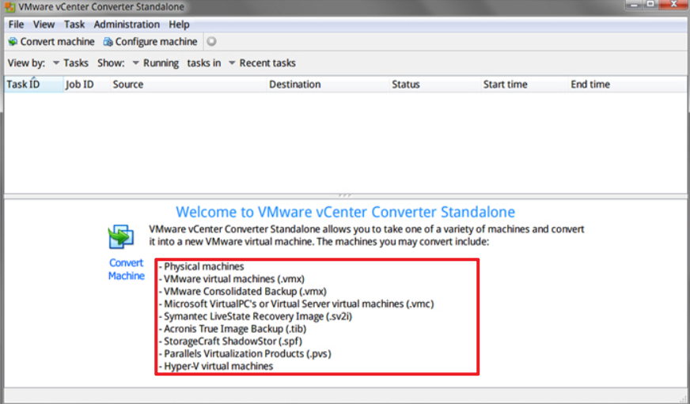Click 'VMware virtual machines (.vmx)' text
Image resolution: width=690 pixels, height=404 pixels.
tap(234, 279)
